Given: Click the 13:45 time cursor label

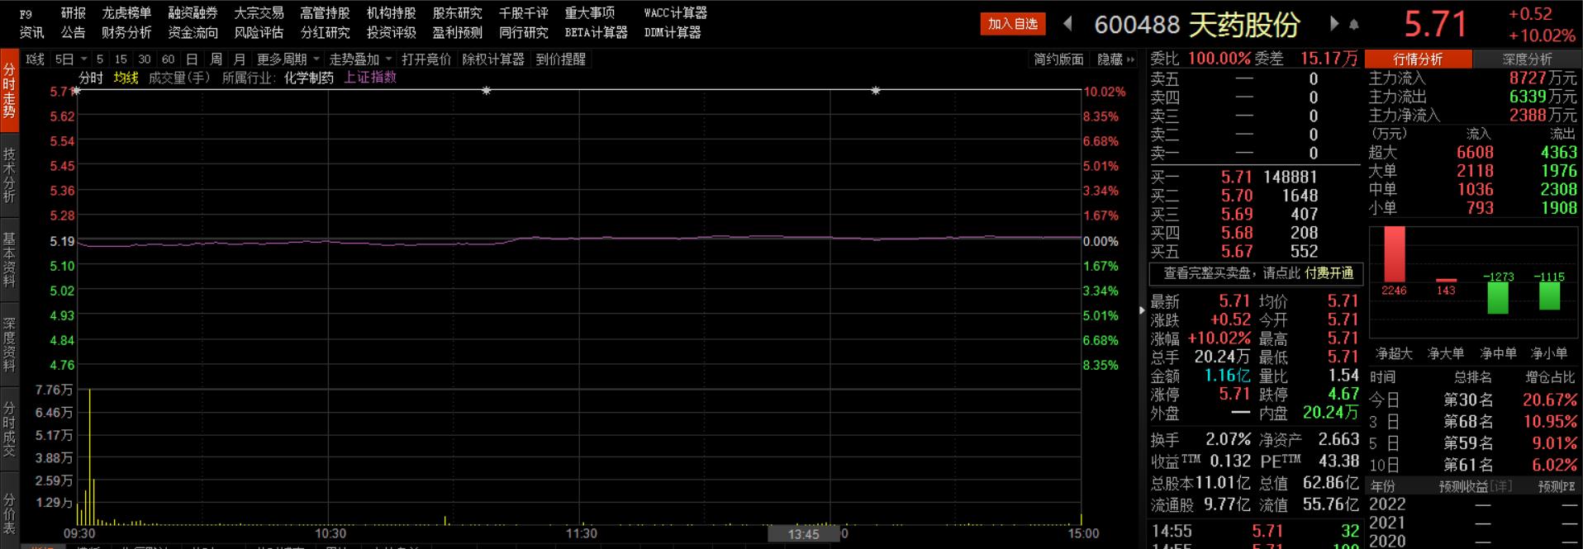Looking at the screenshot, I should coord(803,534).
